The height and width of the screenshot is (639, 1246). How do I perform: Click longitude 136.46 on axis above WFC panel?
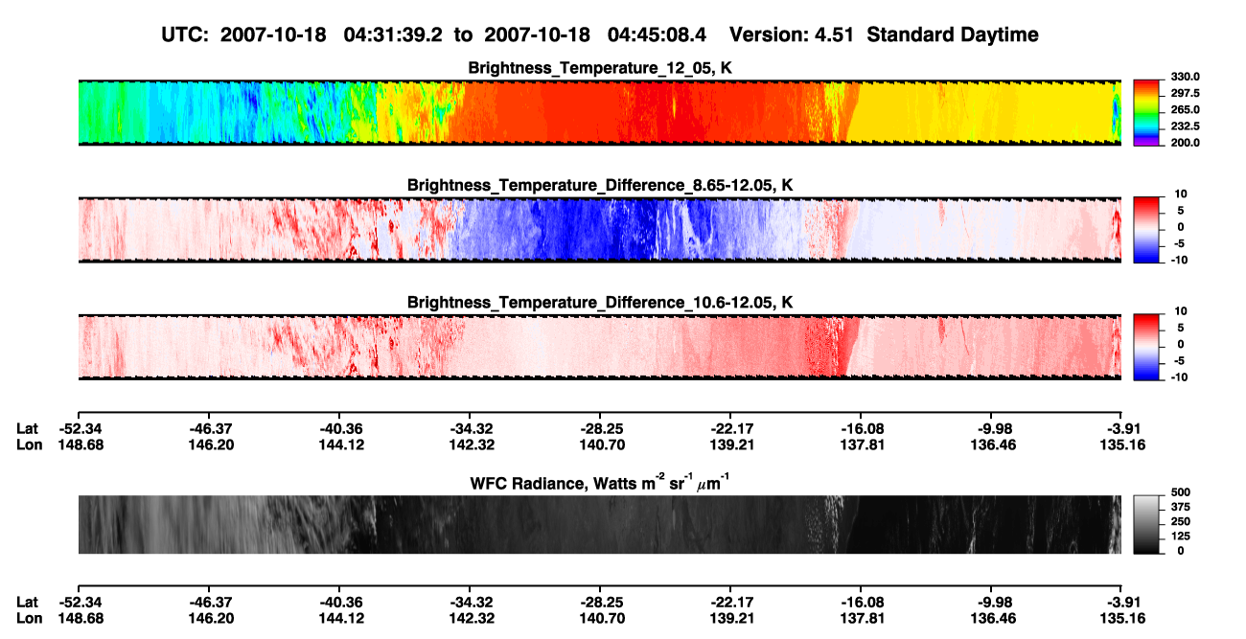[992, 445]
